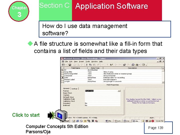Screen dimensions: 180x135
Task: Open the File menu
Action: tap(66, 61)
